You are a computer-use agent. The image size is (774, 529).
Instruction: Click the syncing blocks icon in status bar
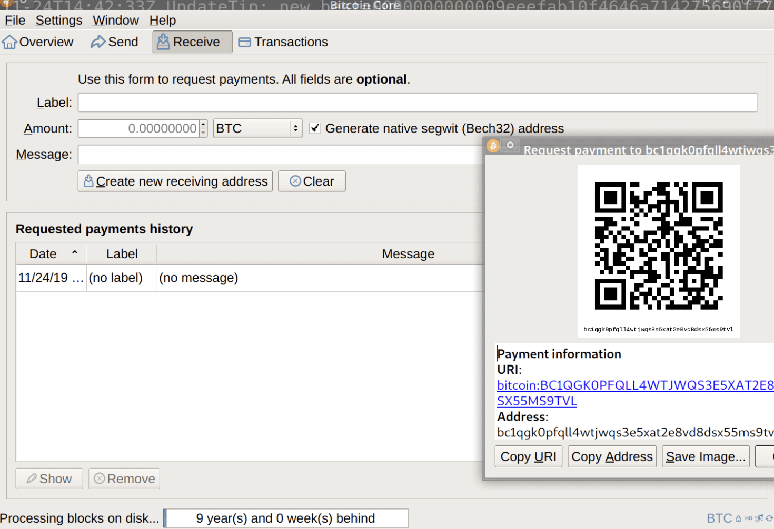(770, 518)
